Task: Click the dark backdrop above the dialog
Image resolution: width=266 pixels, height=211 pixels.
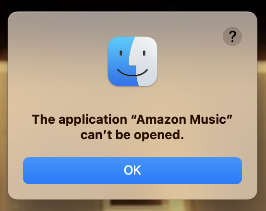Action: point(133,5)
